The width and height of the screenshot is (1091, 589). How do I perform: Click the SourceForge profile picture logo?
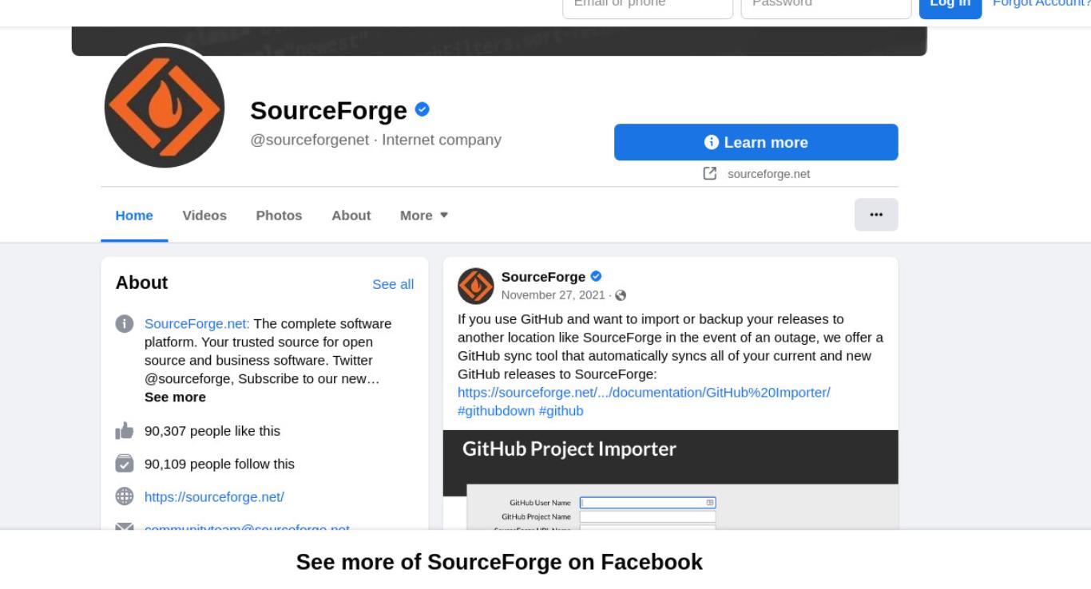[165, 107]
